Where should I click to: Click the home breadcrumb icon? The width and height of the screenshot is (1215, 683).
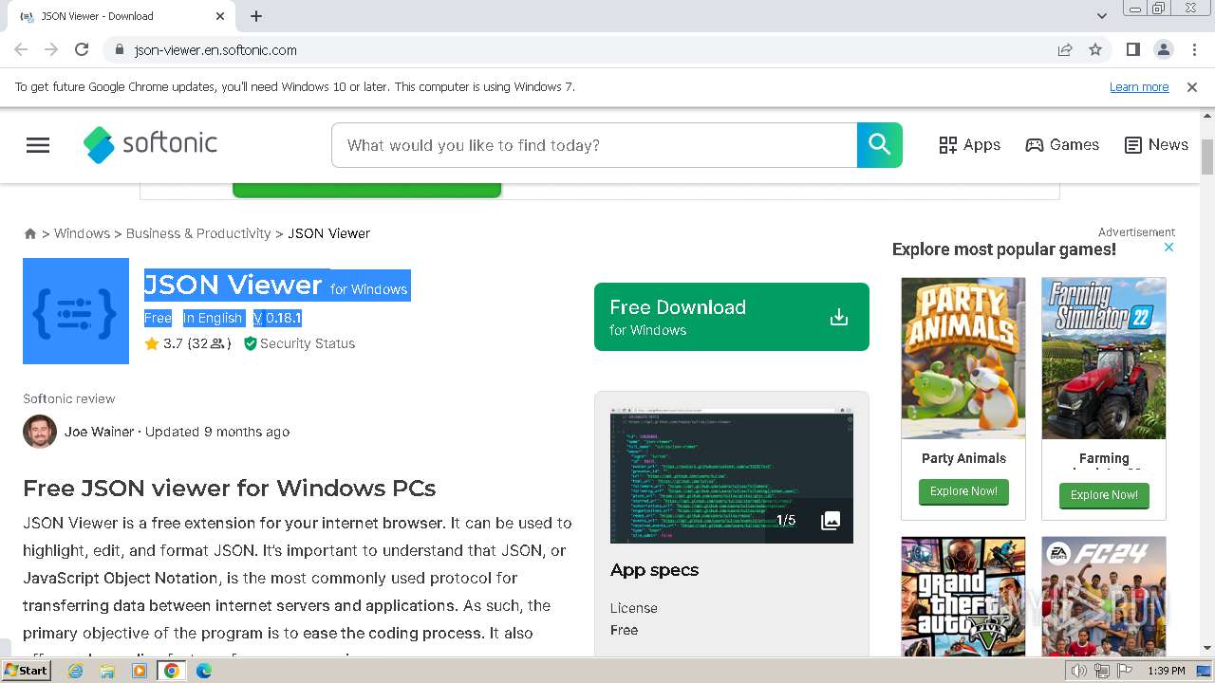[x=30, y=233]
